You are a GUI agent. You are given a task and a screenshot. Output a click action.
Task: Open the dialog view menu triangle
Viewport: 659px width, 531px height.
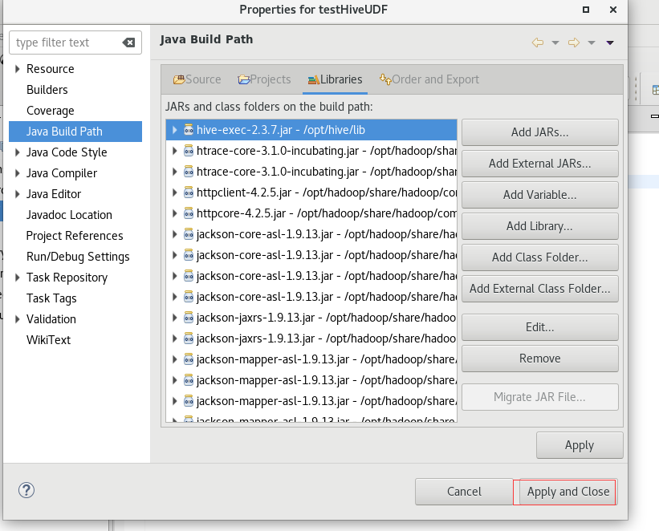[x=610, y=43]
